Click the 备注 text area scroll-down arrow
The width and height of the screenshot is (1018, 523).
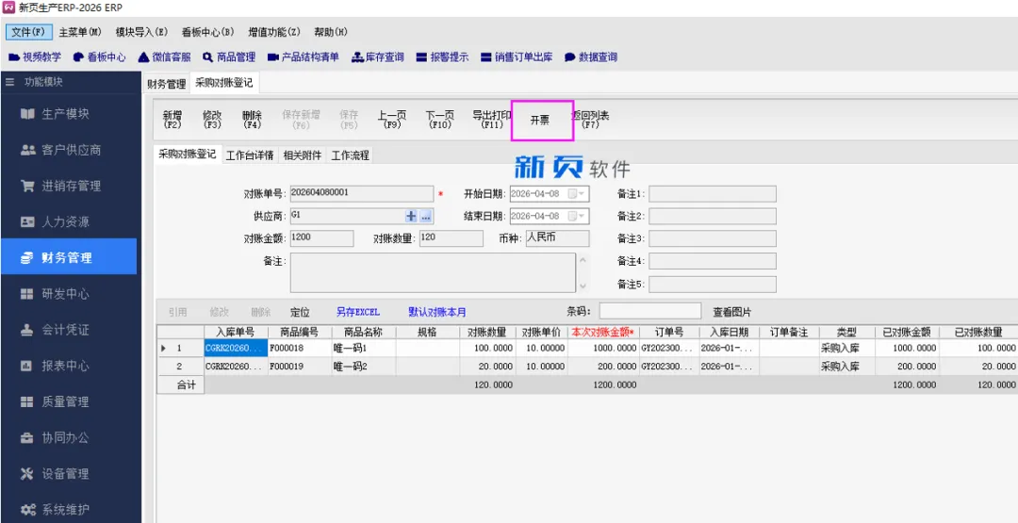(x=583, y=286)
